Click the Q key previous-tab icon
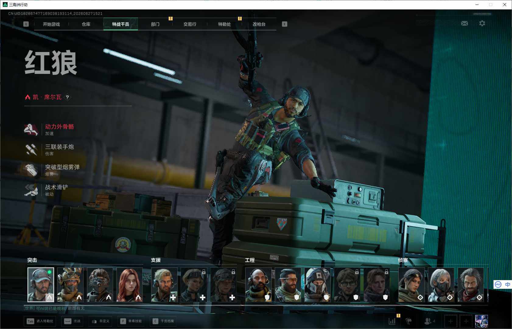This screenshot has height=329, width=512. click(x=26, y=24)
